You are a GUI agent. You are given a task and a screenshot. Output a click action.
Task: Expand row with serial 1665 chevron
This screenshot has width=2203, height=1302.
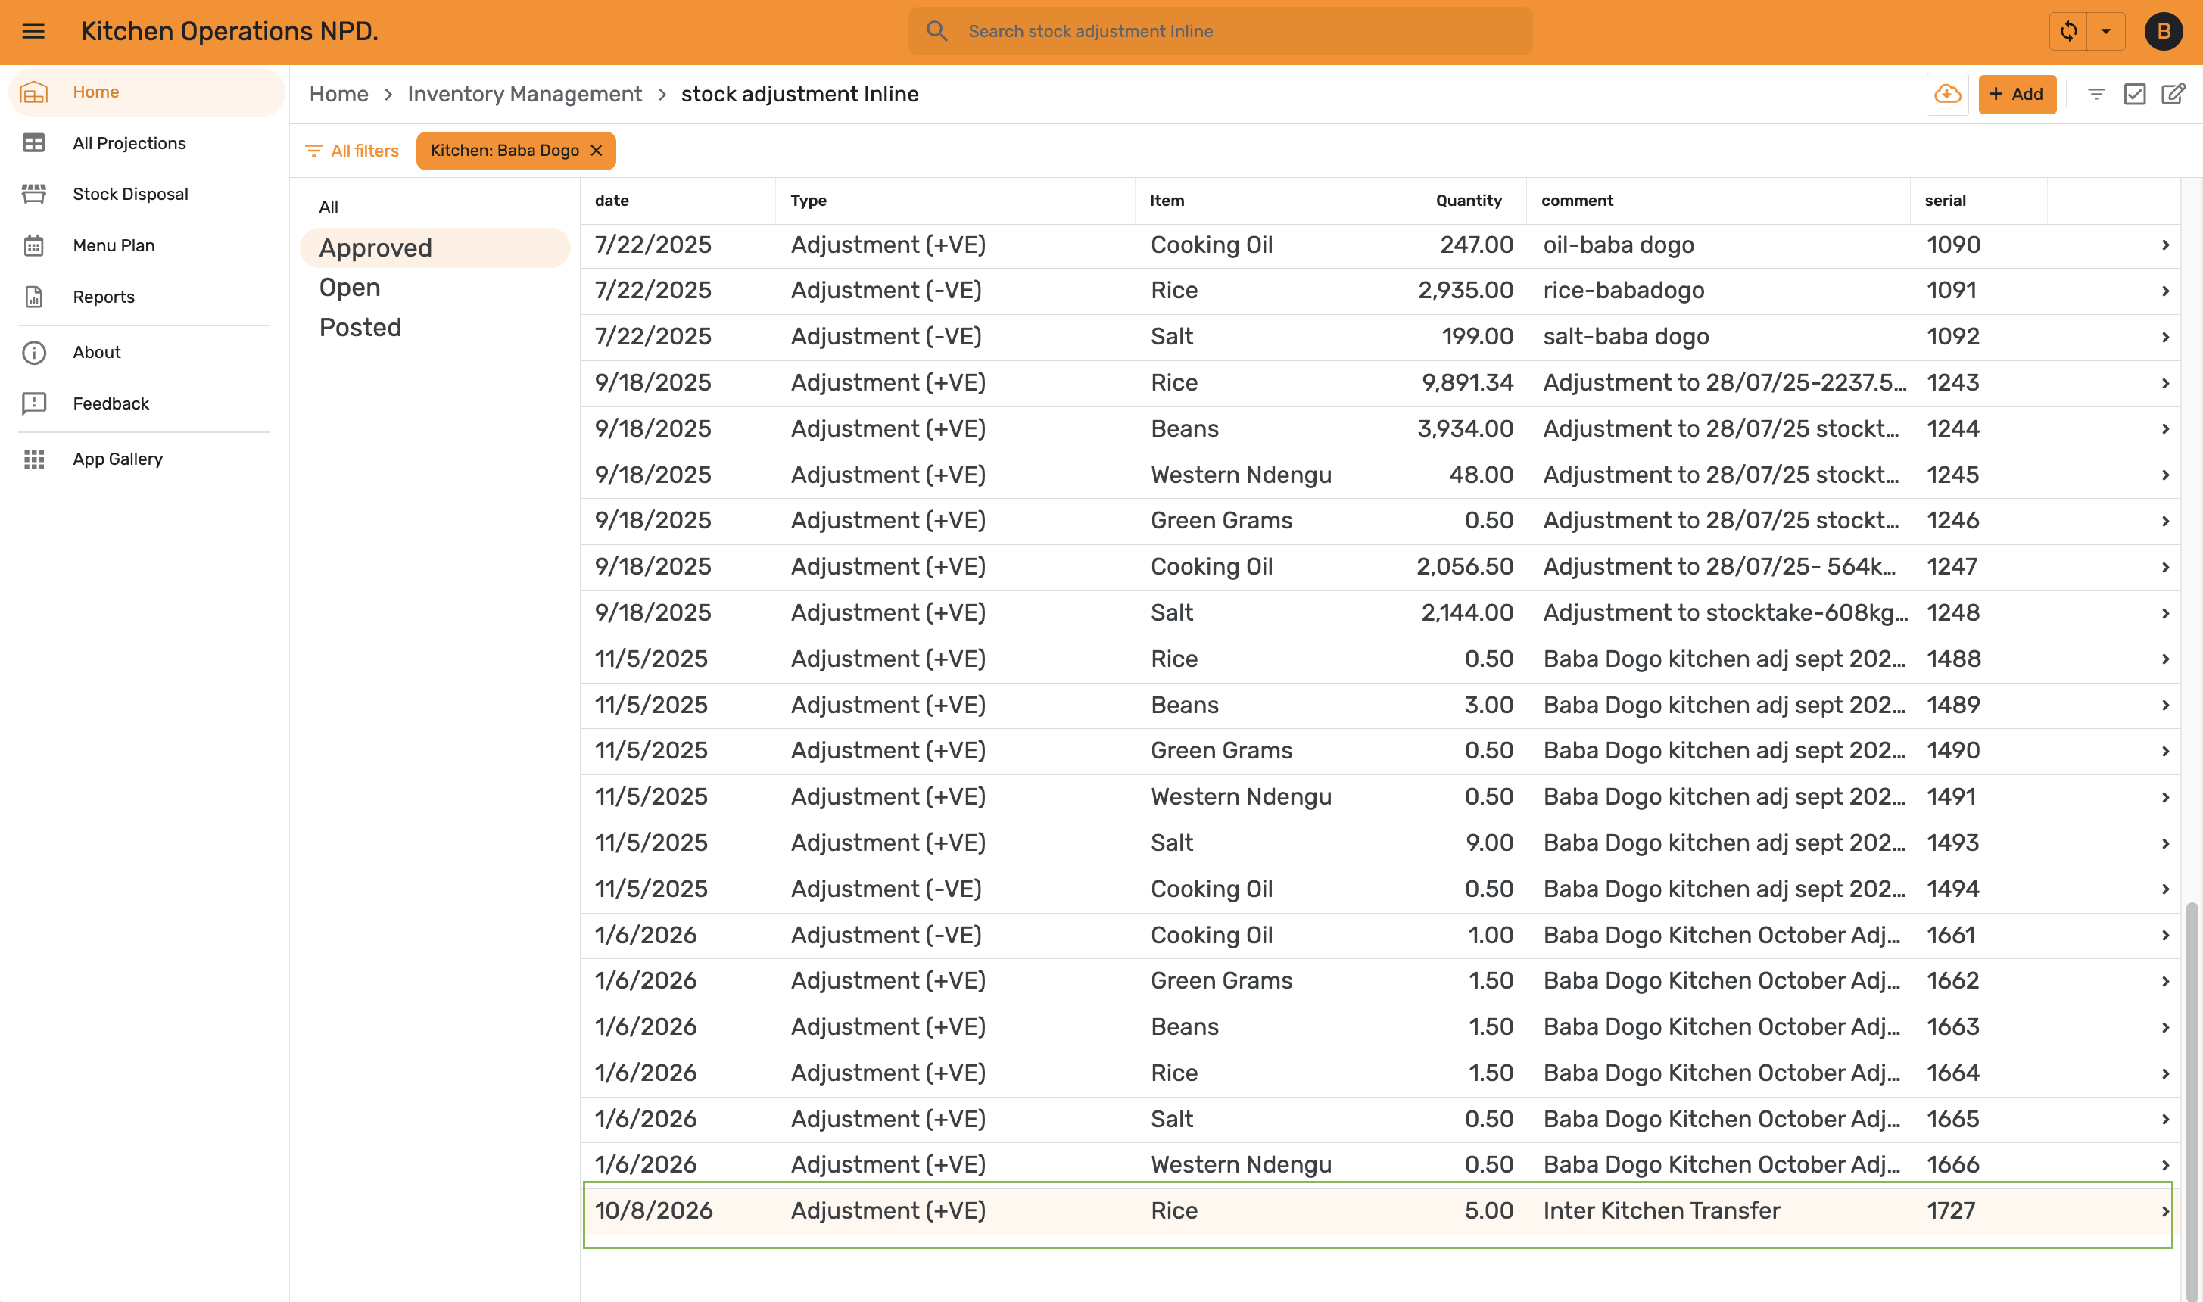coord(2164,1120)
